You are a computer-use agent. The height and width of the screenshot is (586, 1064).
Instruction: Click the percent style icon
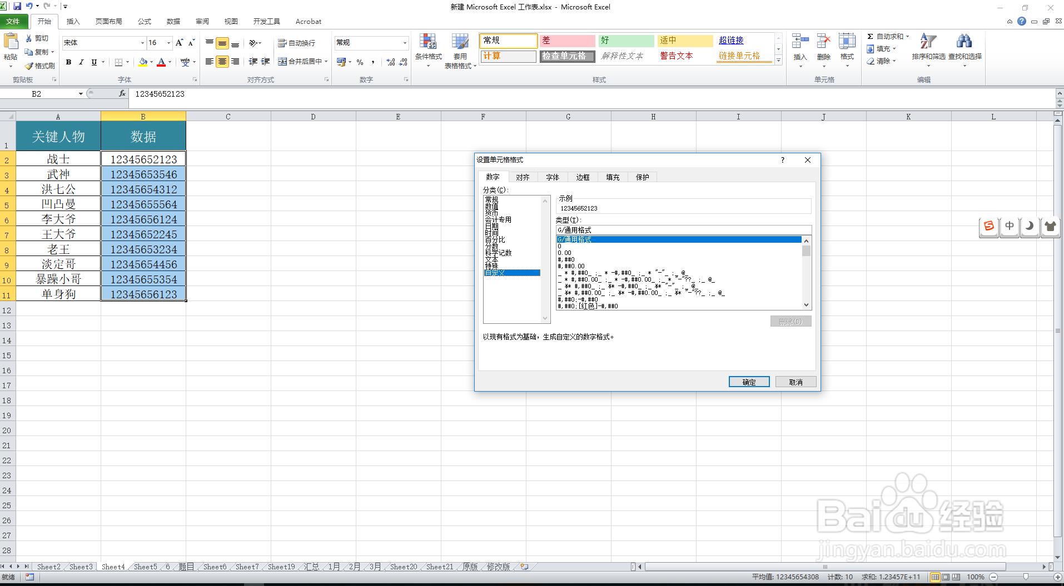point(360,62)
